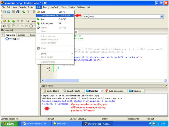Click the editor scrollbar right arrow
Image resolution: width=169 pixels, height=127 pixels.
click(166, 81)
